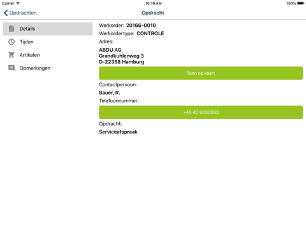This screenshot has width=306, height=230.
Task: Click the Opmerkingen speech bubble icon
Action: pos(11,68)
